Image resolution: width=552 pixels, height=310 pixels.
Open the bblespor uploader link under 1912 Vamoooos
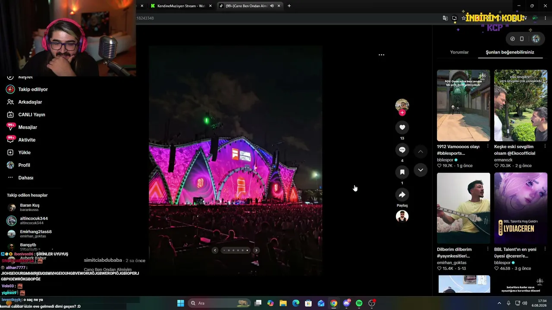coord(445,160)
